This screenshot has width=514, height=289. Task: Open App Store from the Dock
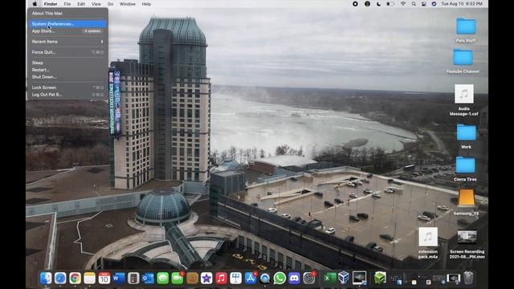251,279
